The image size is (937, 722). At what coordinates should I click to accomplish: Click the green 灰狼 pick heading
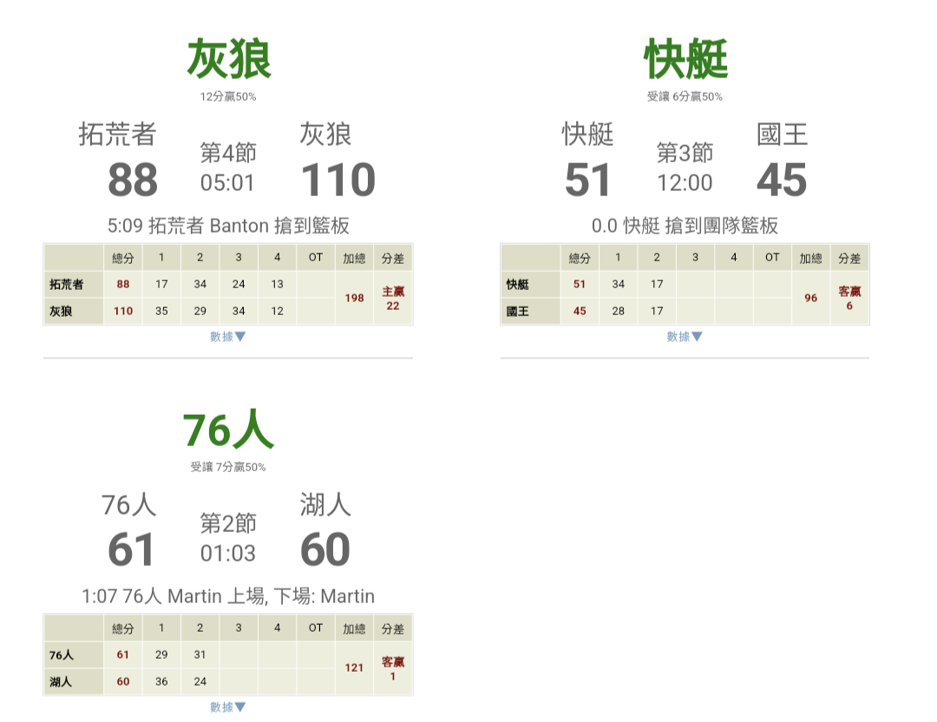click(x=229, y=58)
